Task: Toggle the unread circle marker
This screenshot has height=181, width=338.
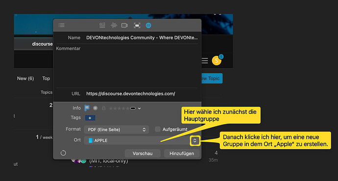Action: point(96,108)
